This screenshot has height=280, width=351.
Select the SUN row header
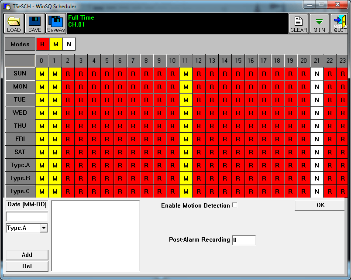coord(20,74)
